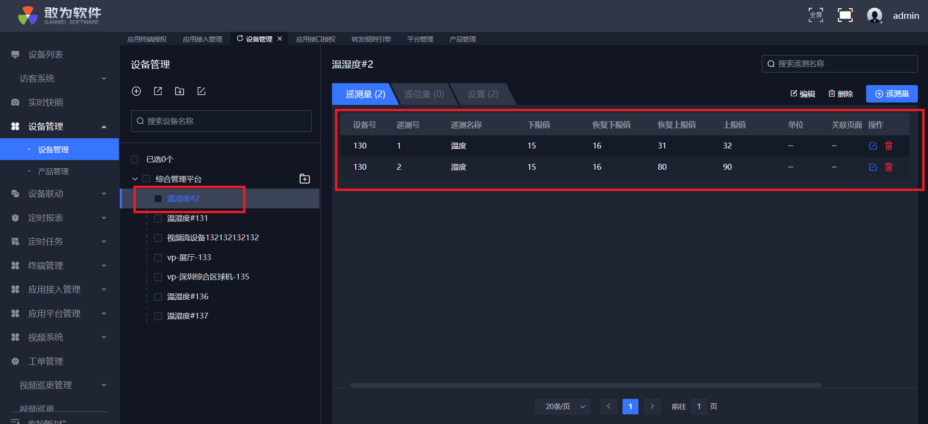Click the horizontal table scrollbar
Viewport: 928px width, 424px height.
(x=586, y=385)
